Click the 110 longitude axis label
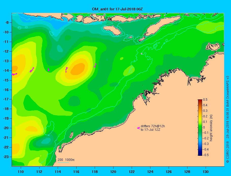Viewport: 231px width, 176px height. (x=21, y=172)
